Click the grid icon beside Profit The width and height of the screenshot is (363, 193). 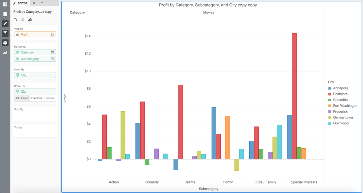(52, 34)
